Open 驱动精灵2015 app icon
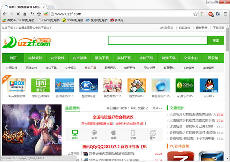The image size is (230, 162). coord(64,85)
